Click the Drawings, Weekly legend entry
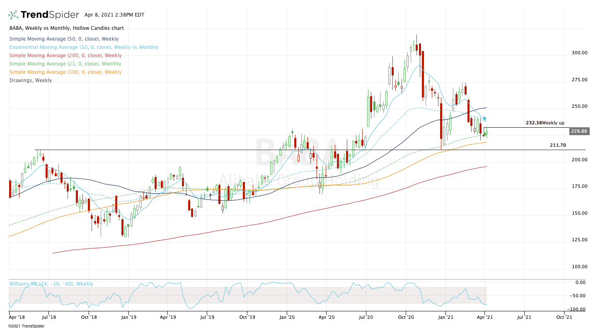Image resolution: width=598 pixels, height=330 pixels. point(31,80)
